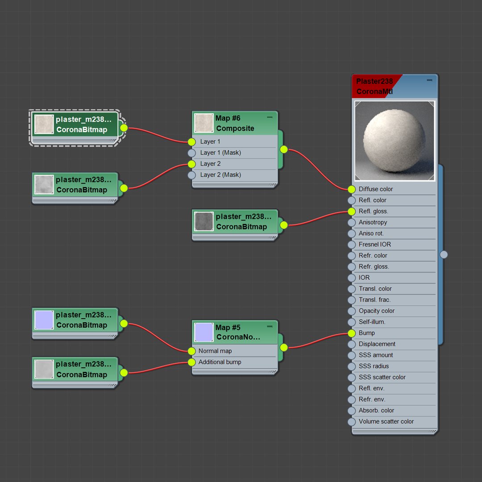Click the Diffuse color input socket
The height and width of the screenshot is (482, 482).
pyautogui.click(x=352, y=189)
